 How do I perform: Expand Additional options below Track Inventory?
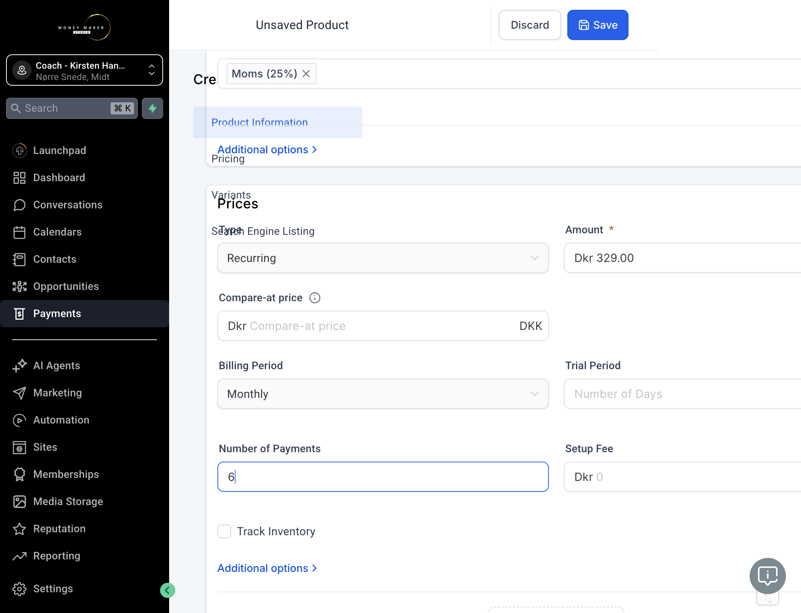[267, 568]
